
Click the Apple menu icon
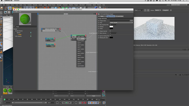(x=2, y=1)
